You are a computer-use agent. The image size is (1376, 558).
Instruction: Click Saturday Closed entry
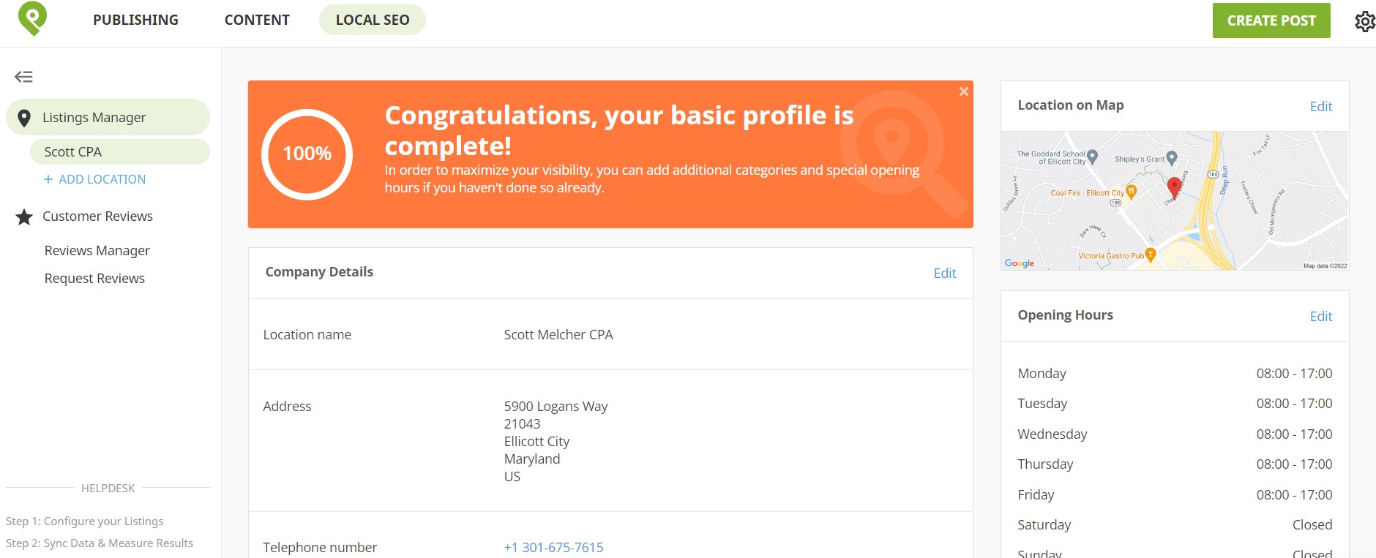(1312, 524)
